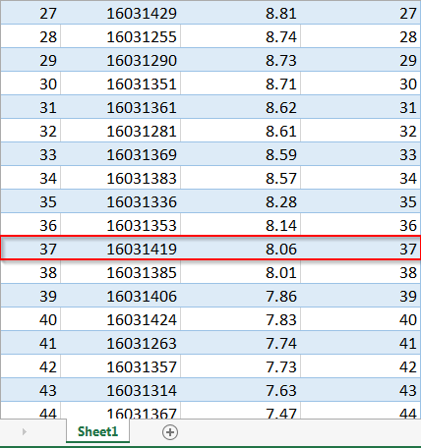Viewport: 421px width, 448px height.
Task: Select first-column cell with 43
Action: pyautogui.click(x=30, y=391)
